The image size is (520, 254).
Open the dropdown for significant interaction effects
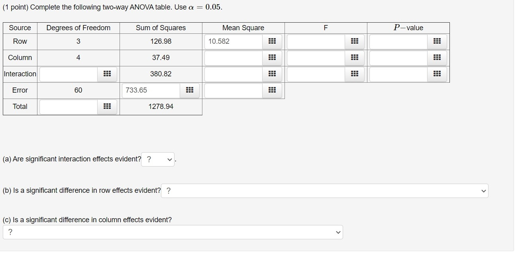158,159
